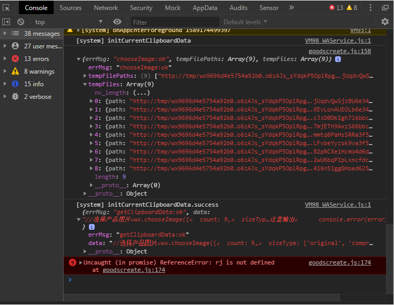This screenshot has height=305, width=394.
Task: Expand tempFiles item 1
Action: click(92, 109)
